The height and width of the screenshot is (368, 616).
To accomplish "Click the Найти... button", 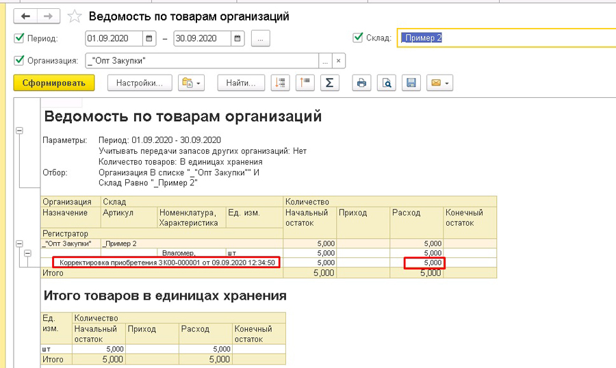I will (x=241, y=83).
